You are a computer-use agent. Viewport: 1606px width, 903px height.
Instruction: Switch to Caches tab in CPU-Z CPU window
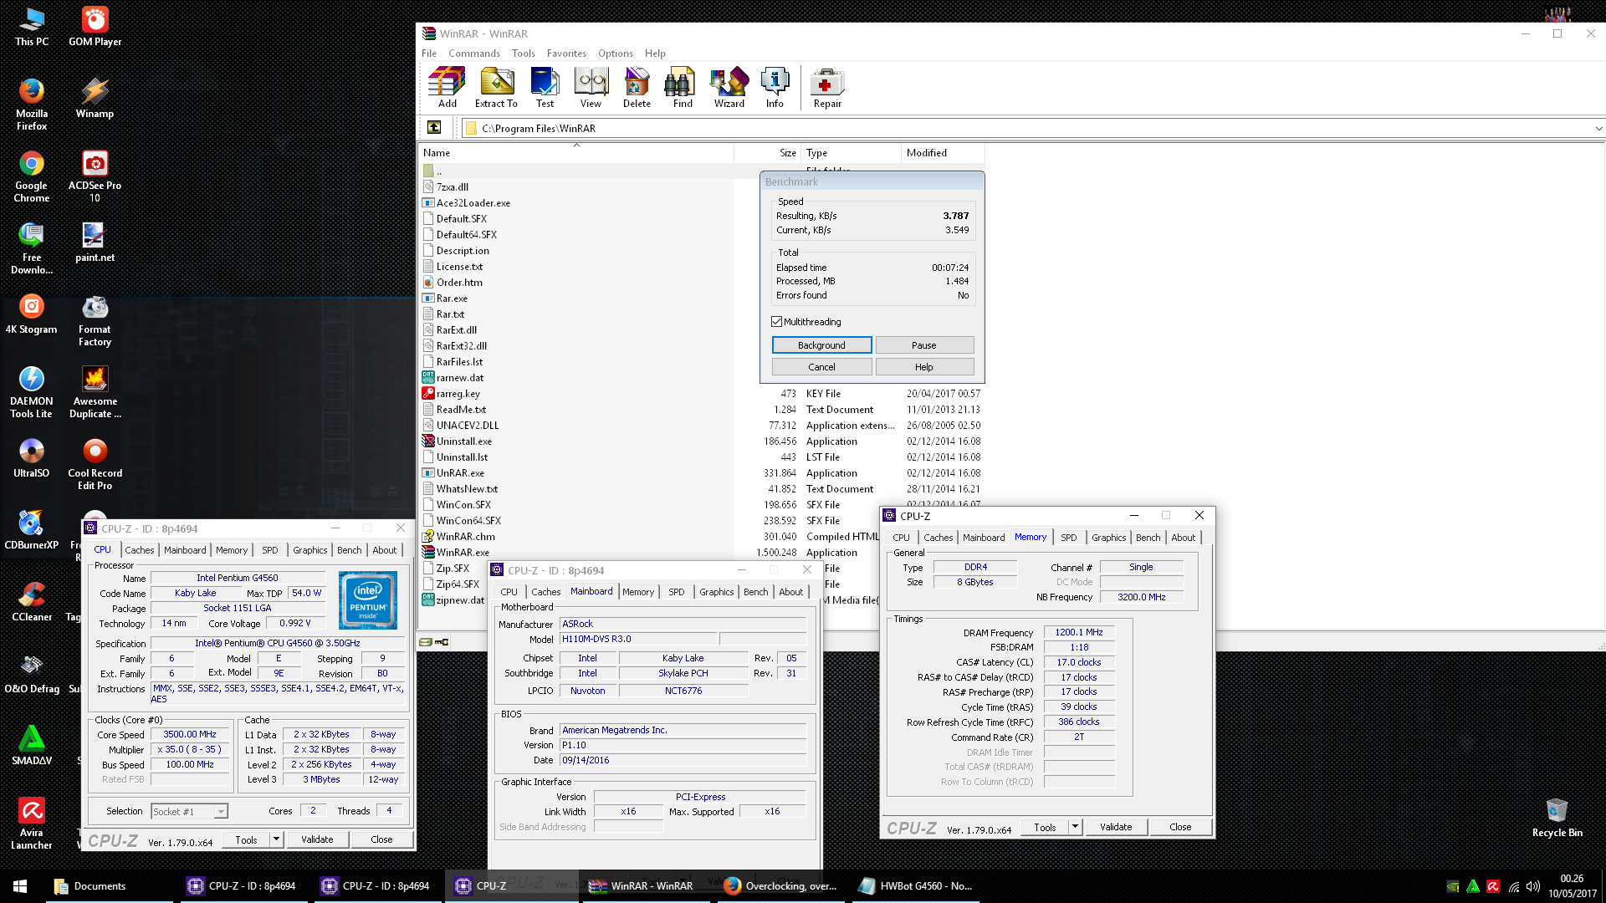tap(139, 549)
